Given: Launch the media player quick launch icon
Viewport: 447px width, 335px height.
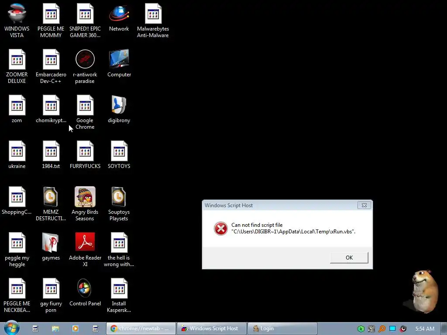Looking at the screenshot, I should click(x=75, y=328).
